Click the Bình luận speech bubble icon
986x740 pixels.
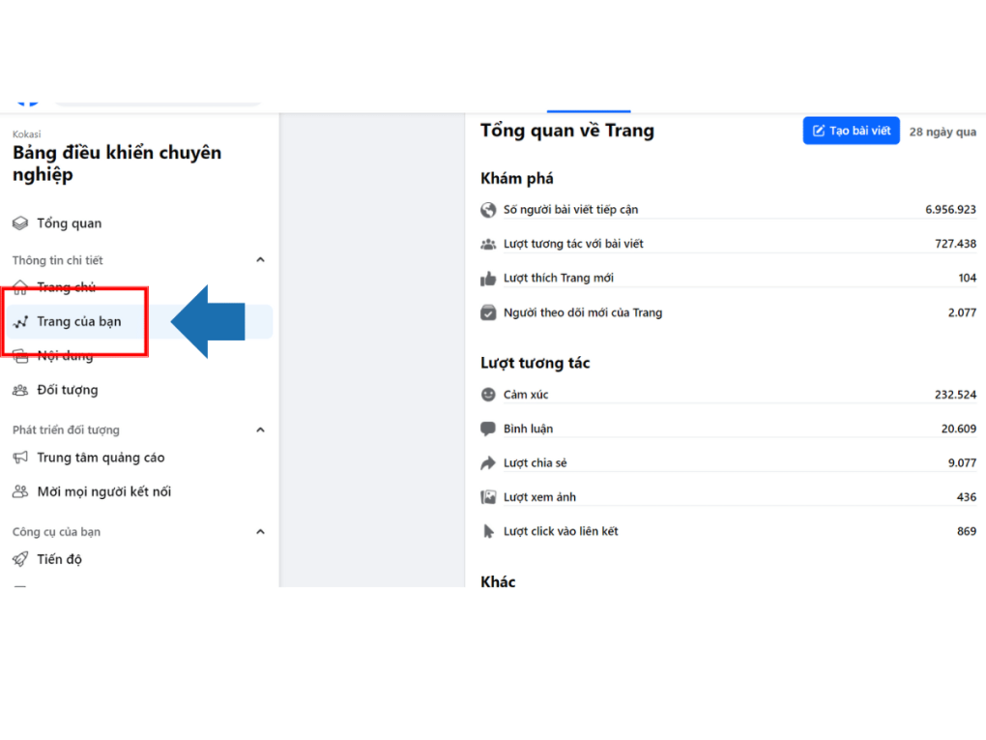[488, 429]
